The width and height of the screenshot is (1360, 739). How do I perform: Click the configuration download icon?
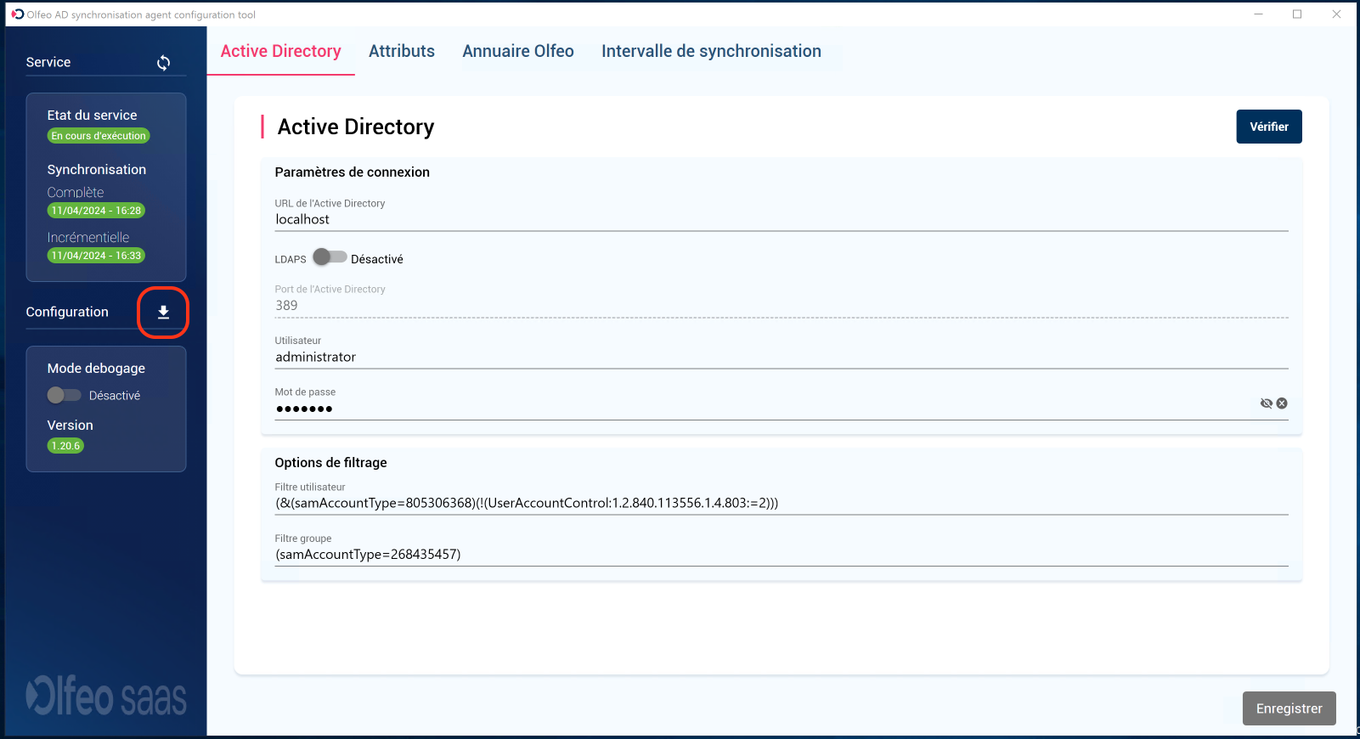(x=163, y=313)
